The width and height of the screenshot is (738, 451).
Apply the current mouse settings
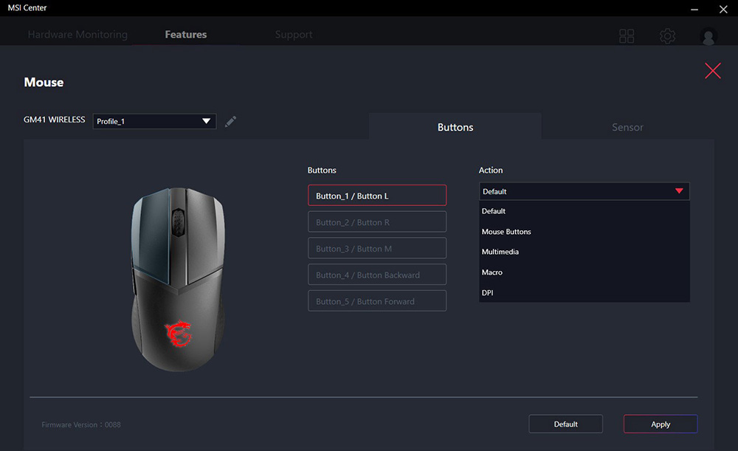point(660,424)
